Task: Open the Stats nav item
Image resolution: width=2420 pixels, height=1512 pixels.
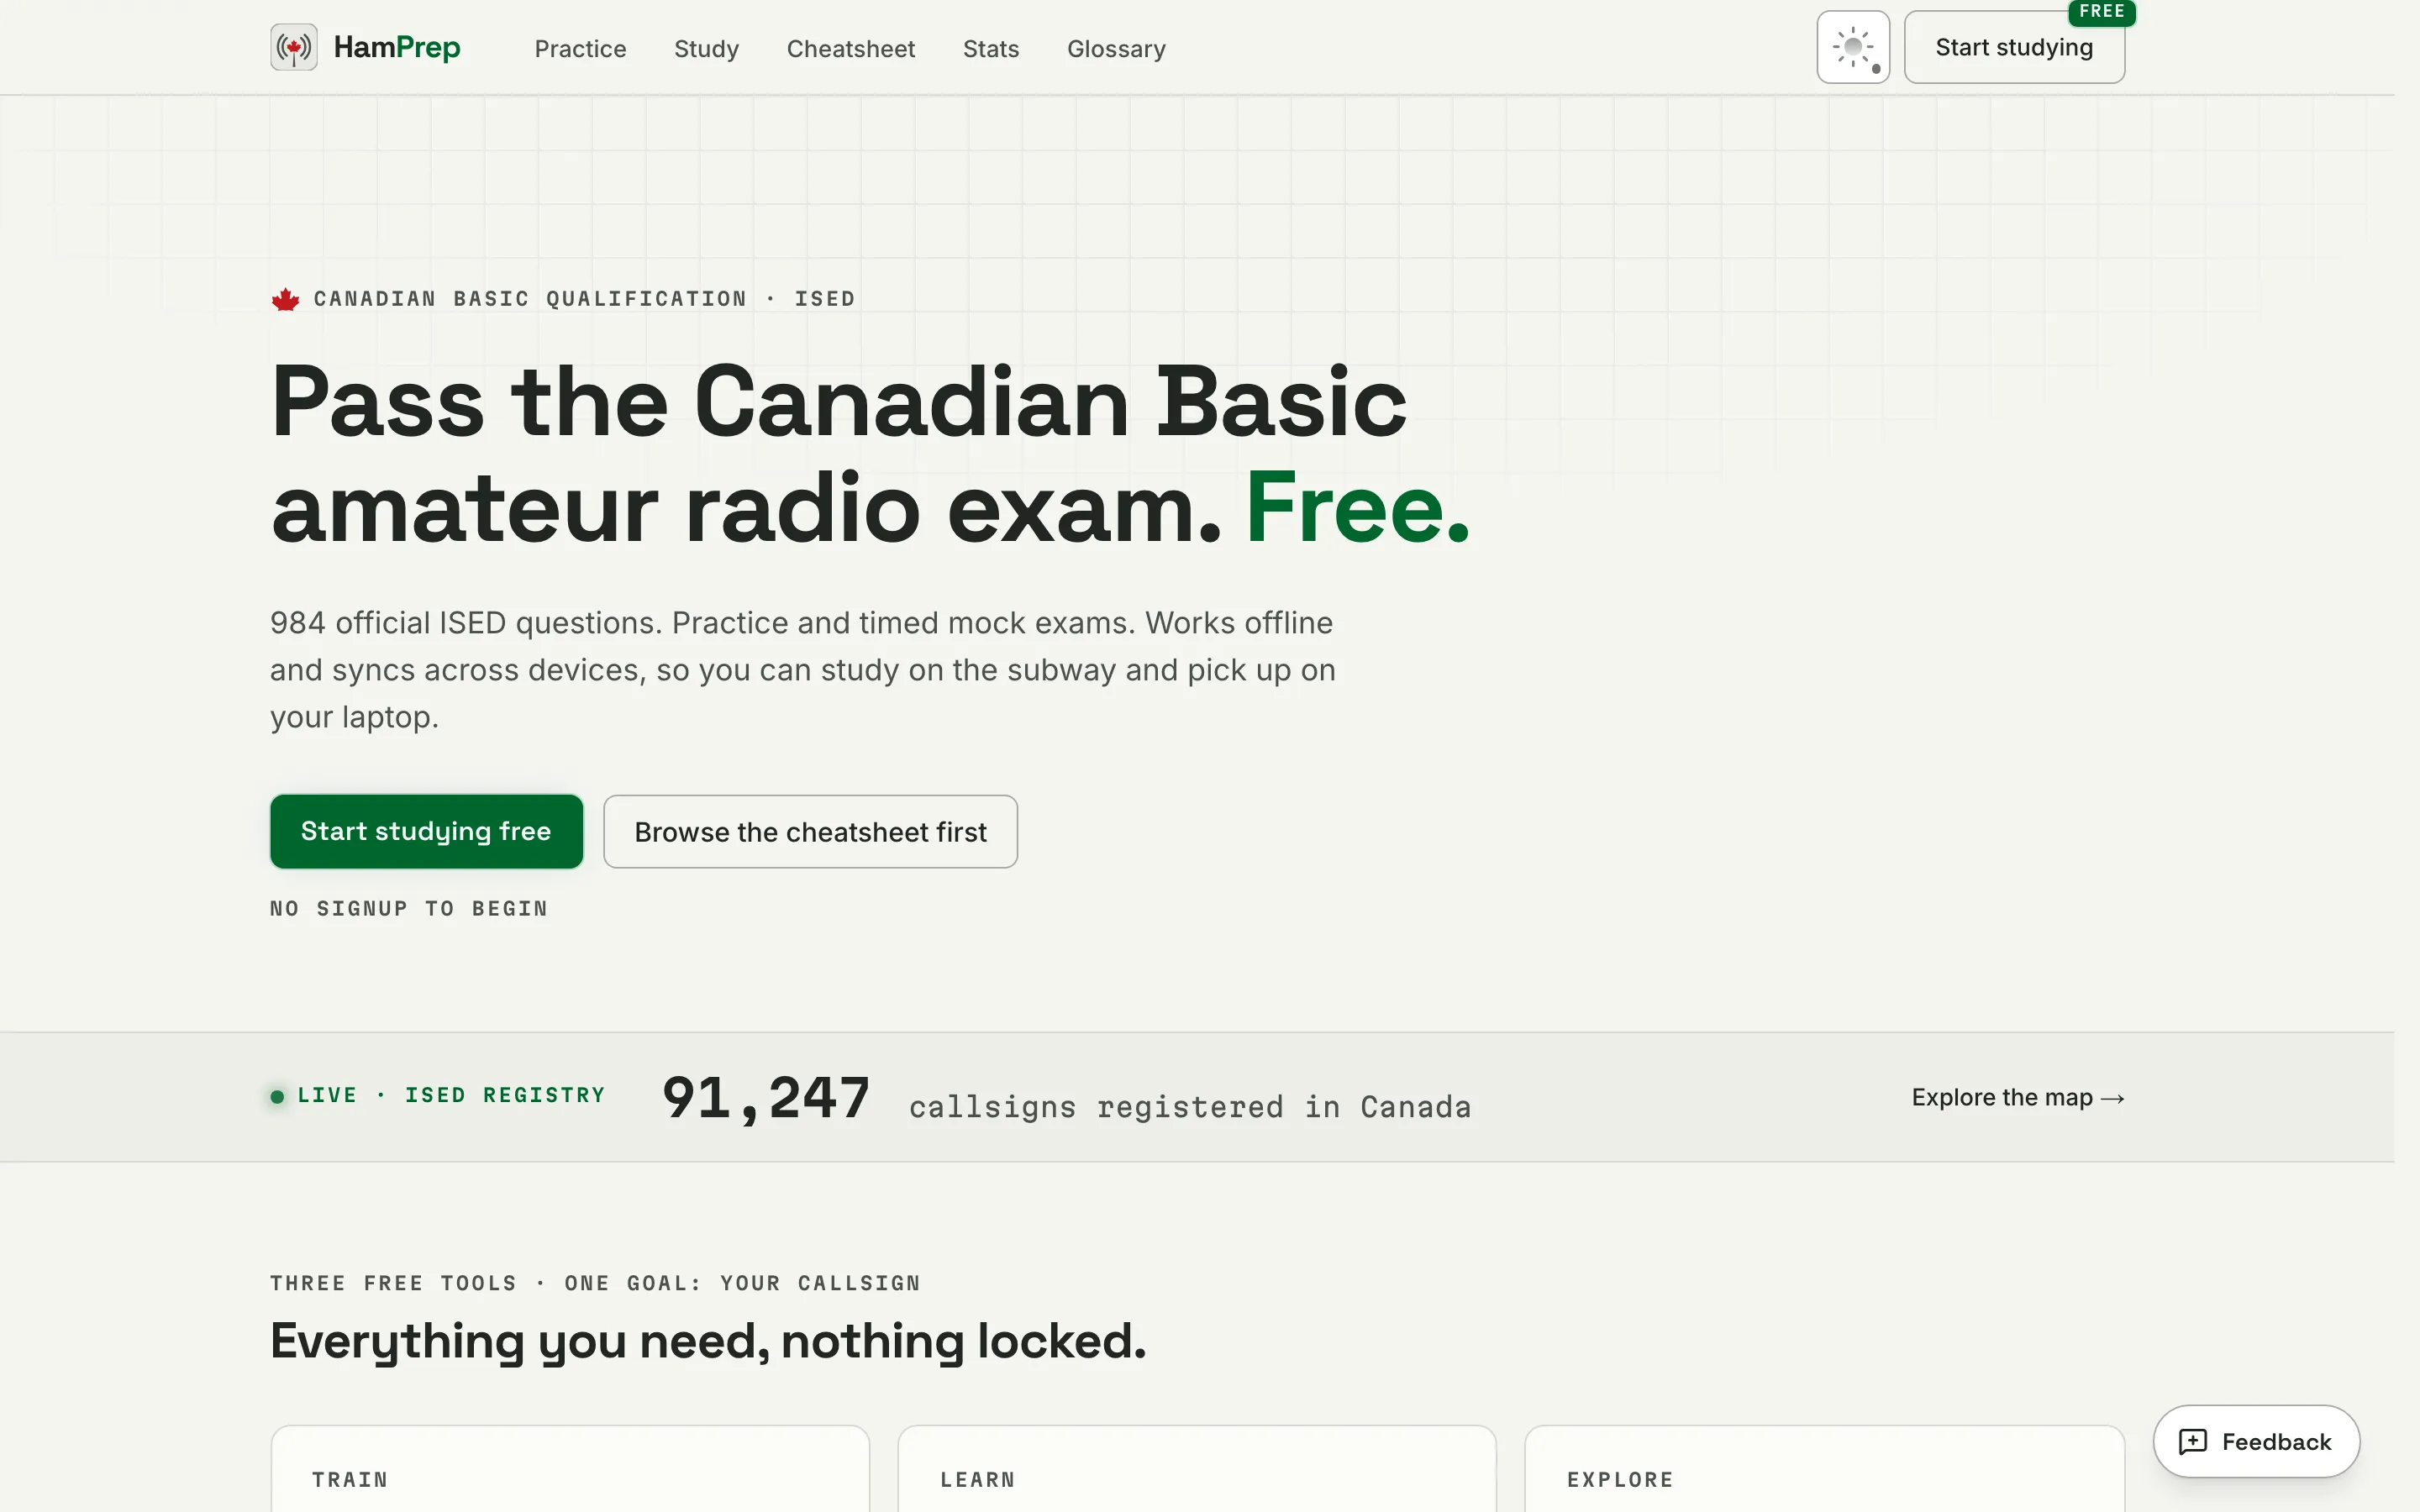Action: pos(991,48)
